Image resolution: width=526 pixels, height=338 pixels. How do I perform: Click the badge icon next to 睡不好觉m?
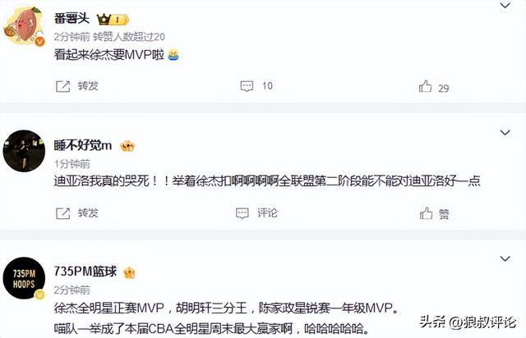tap(127, 146)
